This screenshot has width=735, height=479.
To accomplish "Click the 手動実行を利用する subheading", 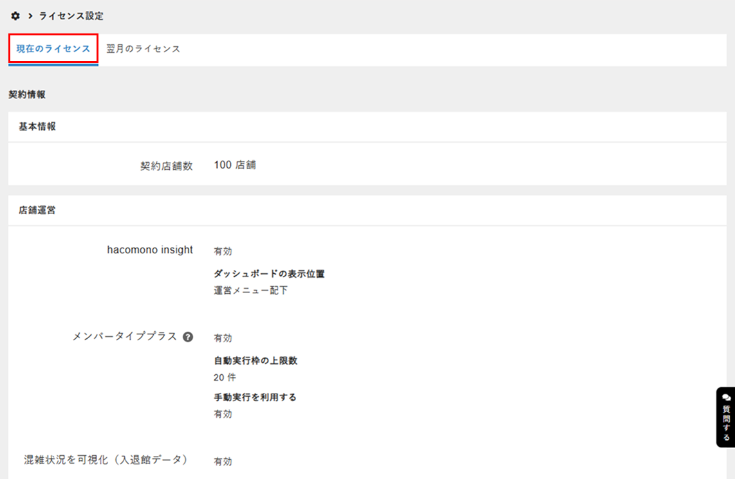I will point(255,397).
